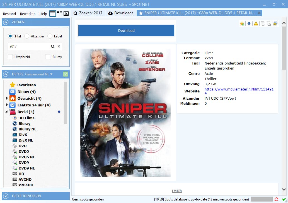Click the Sniper movie poster image
The image size is (288, 203).
click(x=125, y=113)
